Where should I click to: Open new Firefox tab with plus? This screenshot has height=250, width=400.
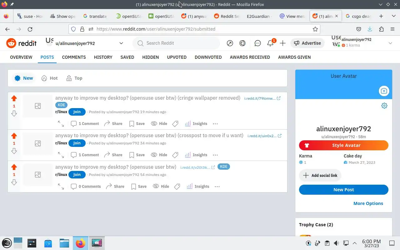pyautogui.click(x=381, y=16)
